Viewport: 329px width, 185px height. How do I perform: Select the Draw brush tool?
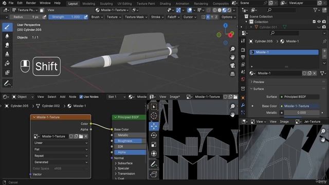tap(7, 27)
